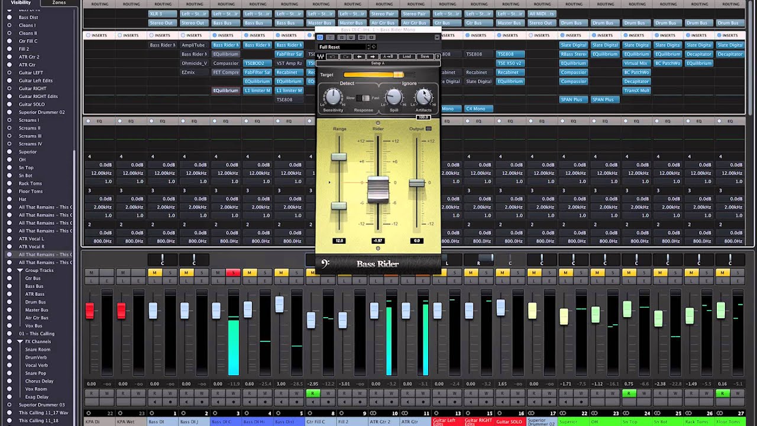Screen dimensions: 757x426
Task: Disable green Read automation on Sn Top channel
Action: [629, 393]
